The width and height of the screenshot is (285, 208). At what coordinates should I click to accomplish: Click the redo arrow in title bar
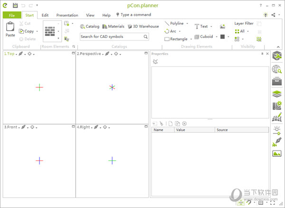coord(31,6)
